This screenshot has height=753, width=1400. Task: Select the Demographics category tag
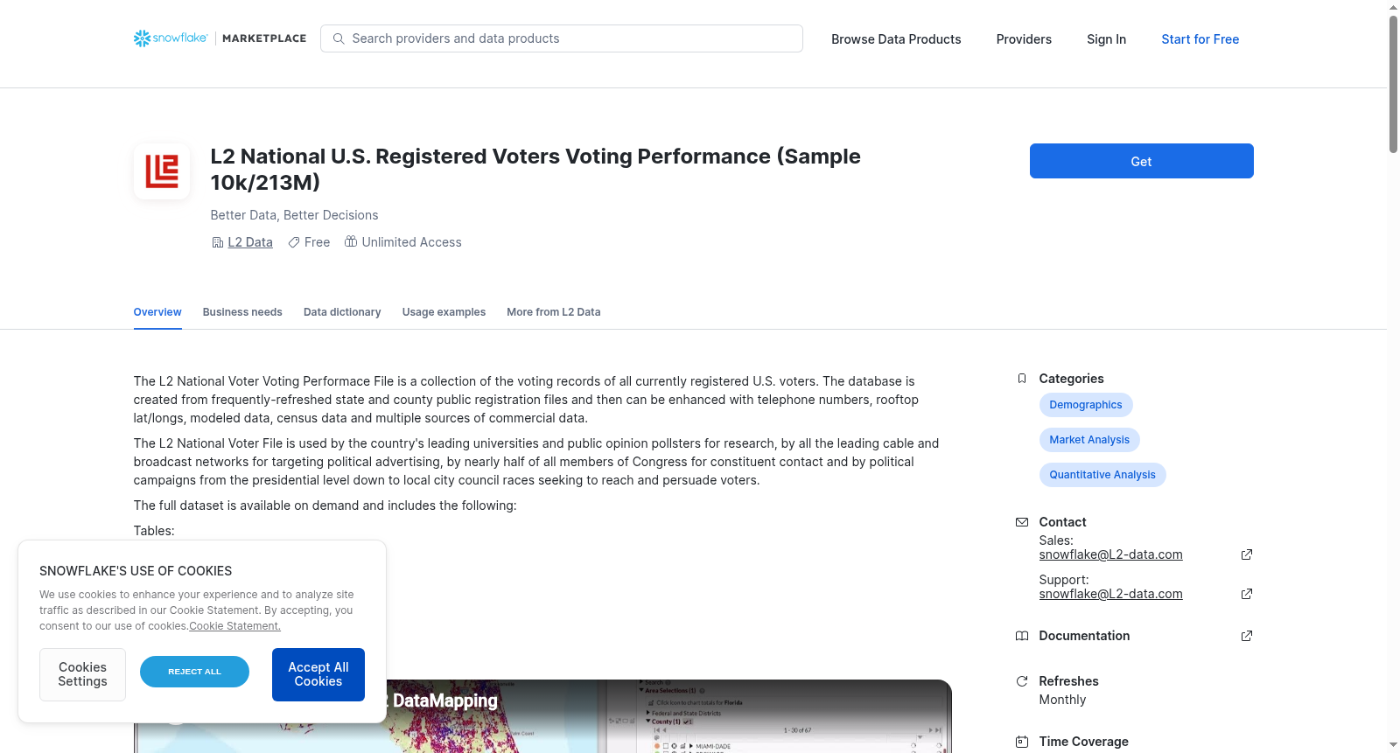tap(1086, 405)
